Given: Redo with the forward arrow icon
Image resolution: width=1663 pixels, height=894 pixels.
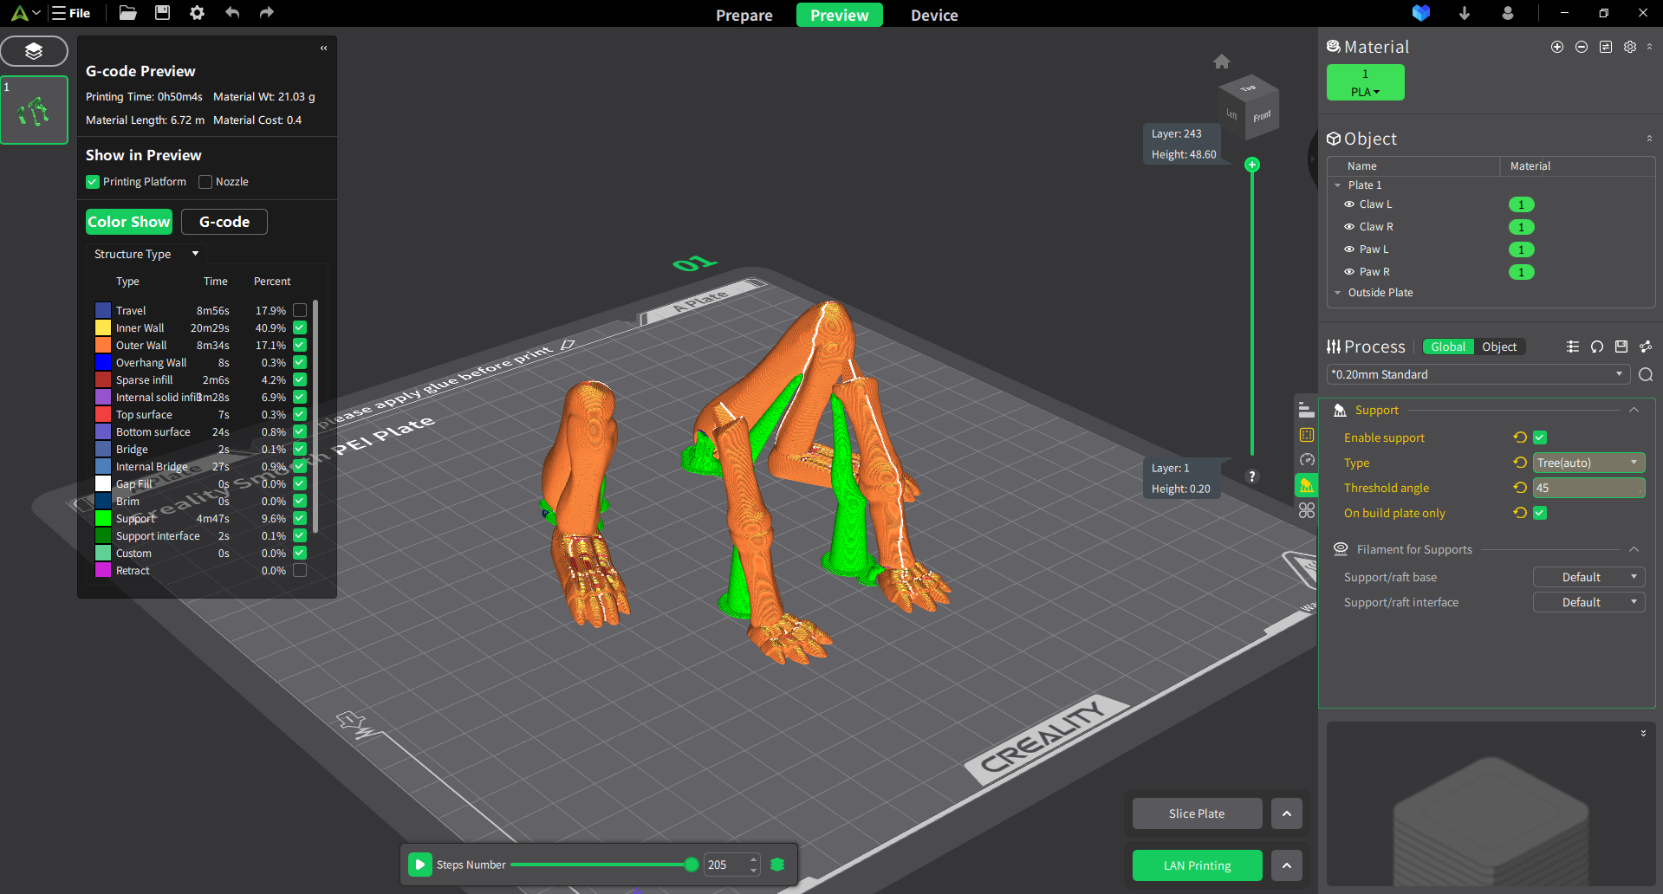Looking at the screenshot, I should point(267,13).
